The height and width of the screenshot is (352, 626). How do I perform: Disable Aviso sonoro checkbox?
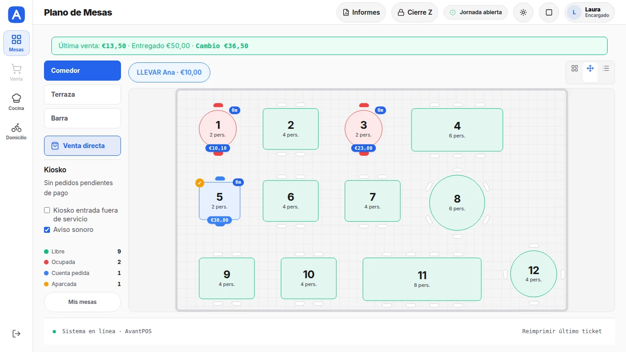pos(47,230)
